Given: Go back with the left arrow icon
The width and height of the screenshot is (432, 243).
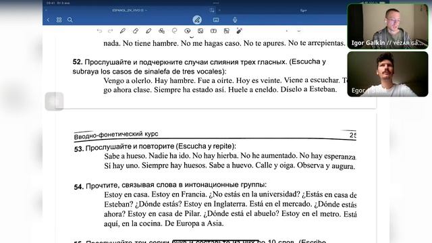Looking at the screenshot, I should point(48,20).
